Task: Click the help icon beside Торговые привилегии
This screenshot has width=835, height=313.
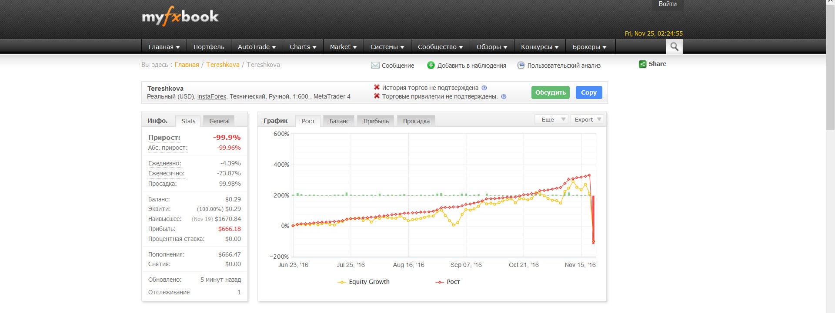Action: click(504, 96)
